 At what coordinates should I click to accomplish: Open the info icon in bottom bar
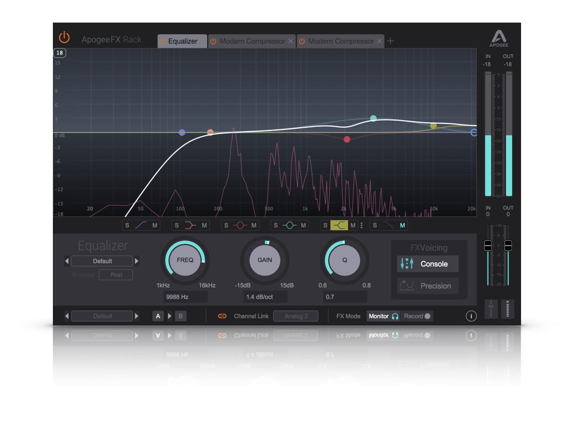(x=471, y=316)
